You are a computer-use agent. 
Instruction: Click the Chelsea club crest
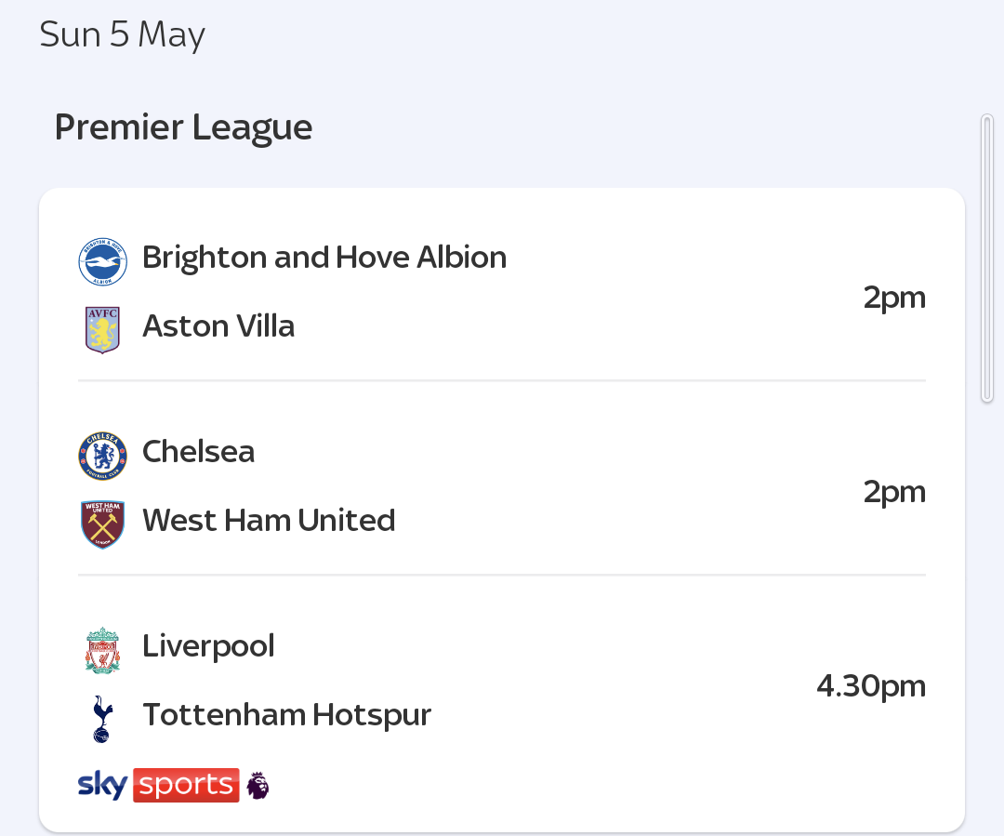pos(102,456)
